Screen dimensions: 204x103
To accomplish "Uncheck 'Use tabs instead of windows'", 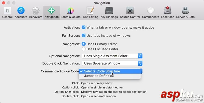I will click(83, 36).
